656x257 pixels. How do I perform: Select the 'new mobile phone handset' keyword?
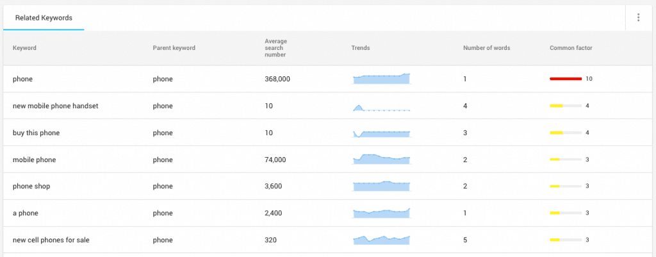click(55, 106)
